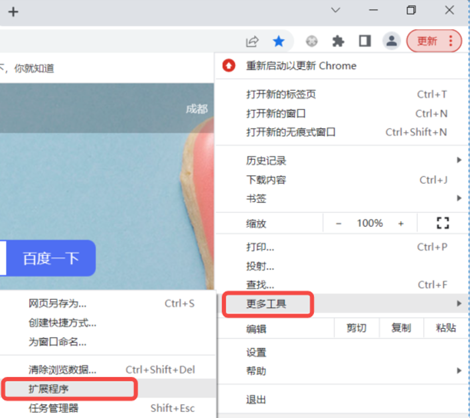Choose 打开新的标签页 menu item
Screen dimensions: 470x418
(x=342, y=94)
